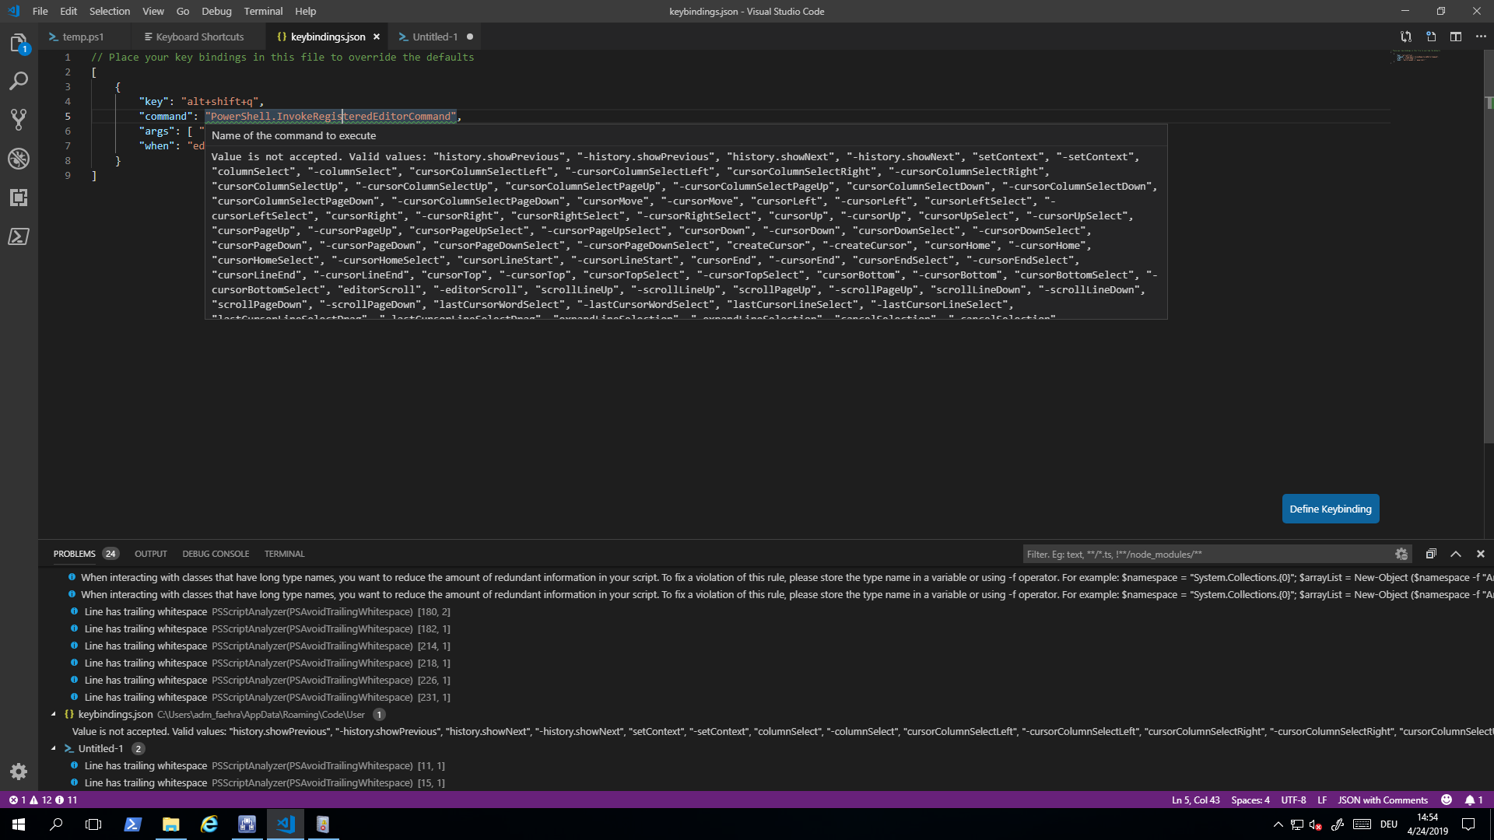Click inside the Problems filter input field
The width and height of the screenshot is (1494, 840).
click(1206, 554)
